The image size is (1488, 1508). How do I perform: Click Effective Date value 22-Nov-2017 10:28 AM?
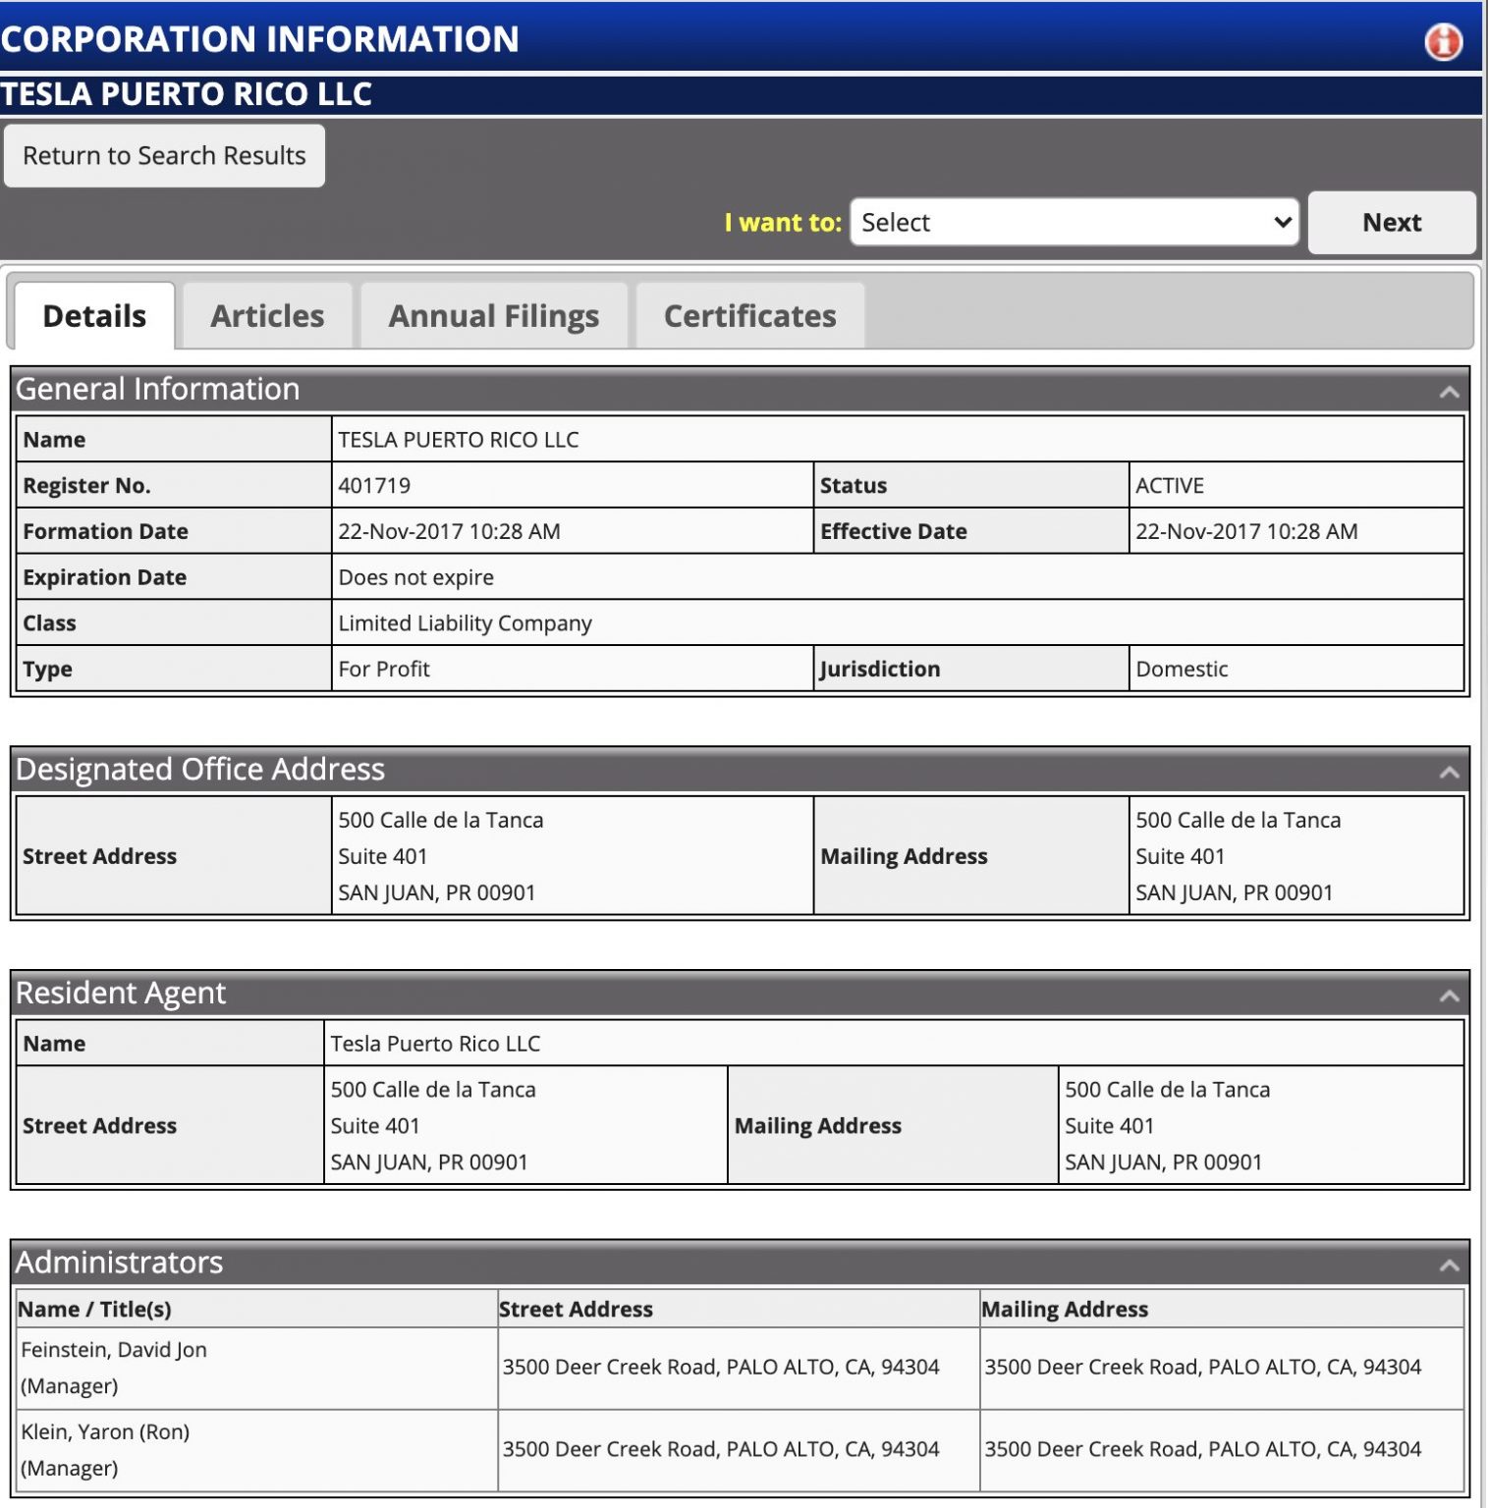(x=1246, y=531)
